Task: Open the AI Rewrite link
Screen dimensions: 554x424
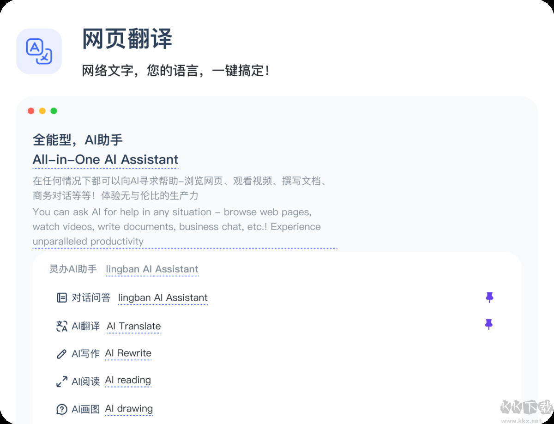Action: pyautogui.click(x=128, y=353)
